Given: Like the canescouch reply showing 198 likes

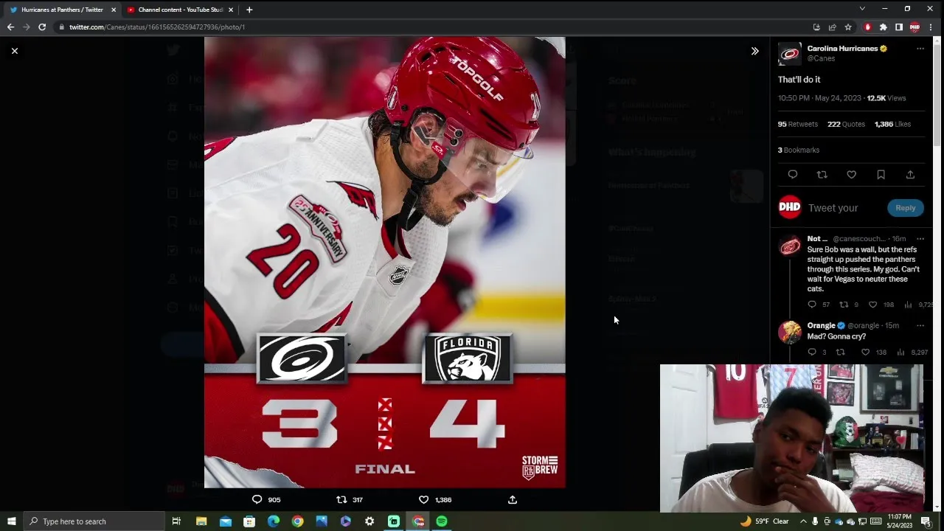Looking at the screenshot, I should pyautogui.click(x=872, y=305).
